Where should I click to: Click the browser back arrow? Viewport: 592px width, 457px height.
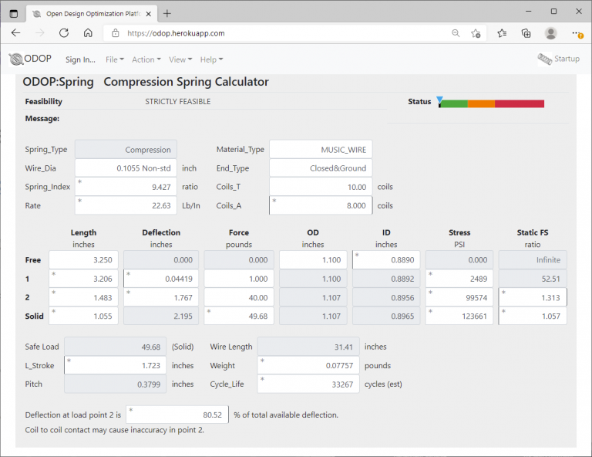[16, 33]
